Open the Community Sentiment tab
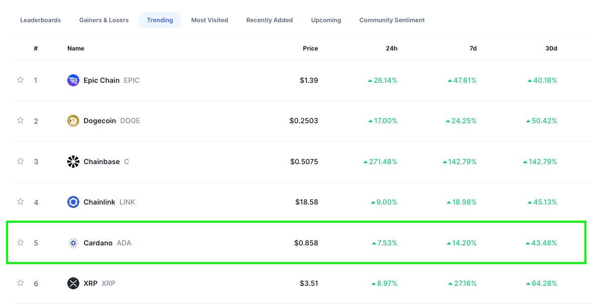This screenshot has height=304, width=592. pos(392,20)
